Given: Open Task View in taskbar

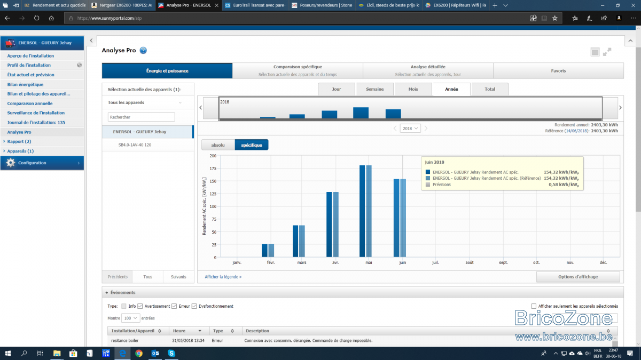Looking at the screenshot, I should click(40, 353).
